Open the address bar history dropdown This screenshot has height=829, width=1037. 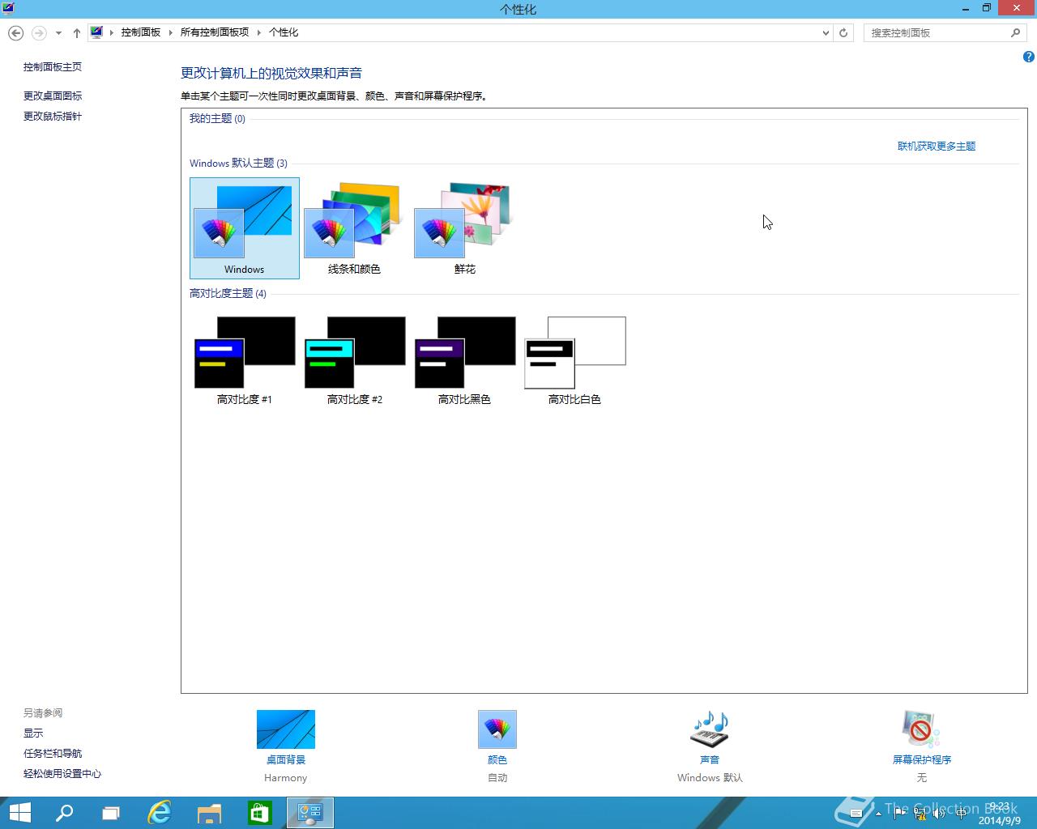(x=826, y=33)
